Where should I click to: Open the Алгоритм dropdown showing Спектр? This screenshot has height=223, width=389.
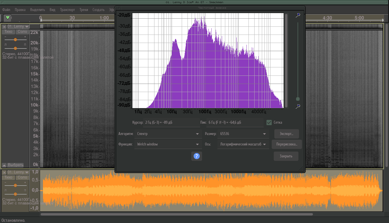coord(168,134)
